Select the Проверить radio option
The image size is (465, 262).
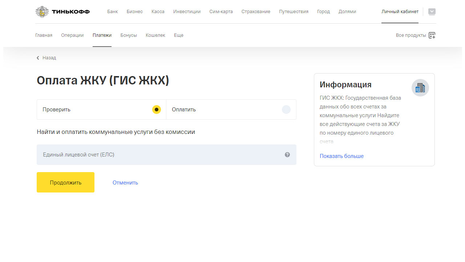click(x=157, y=110)
